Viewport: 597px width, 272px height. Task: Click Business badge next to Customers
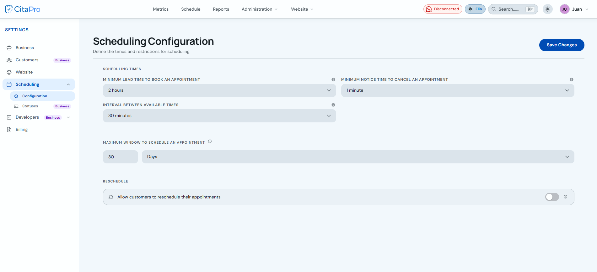(62, 60)
